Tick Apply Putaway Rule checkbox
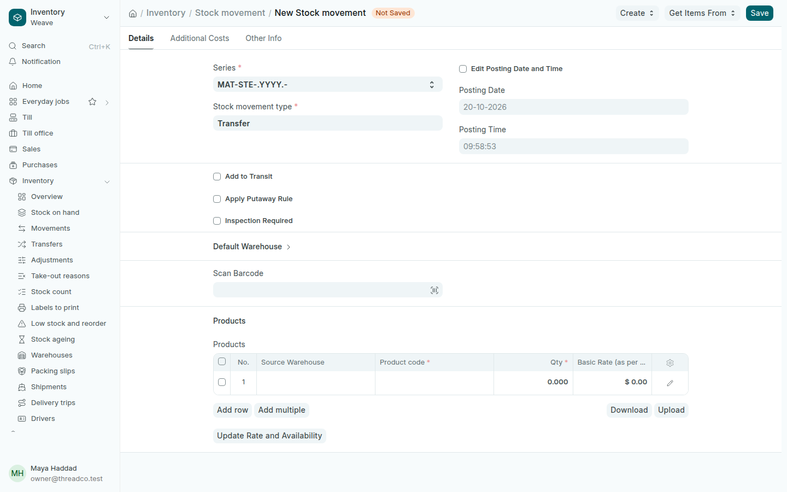 point(217,199)
